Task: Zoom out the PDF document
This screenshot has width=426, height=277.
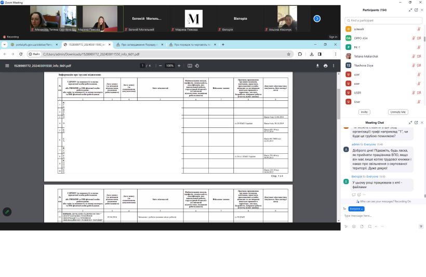Action: click(161, 66)
